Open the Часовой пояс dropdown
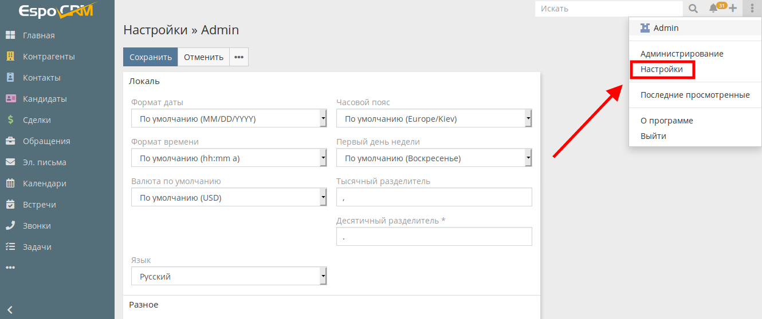 (x=434, y=119)
